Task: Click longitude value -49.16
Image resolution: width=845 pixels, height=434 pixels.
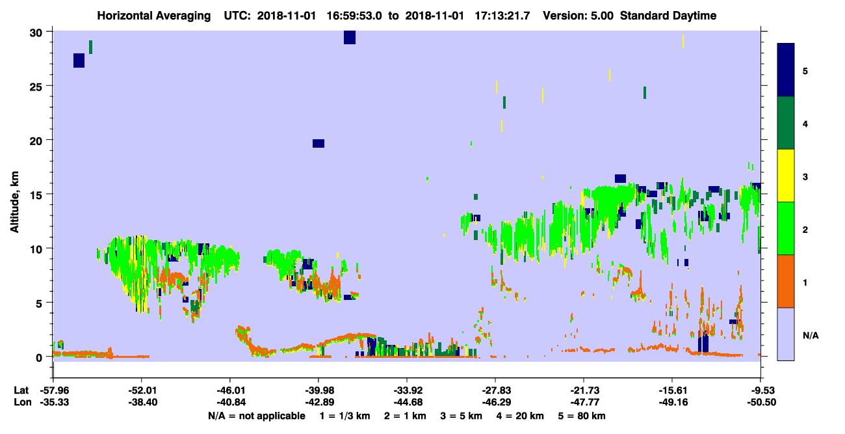Action: [x=672, y=402]
